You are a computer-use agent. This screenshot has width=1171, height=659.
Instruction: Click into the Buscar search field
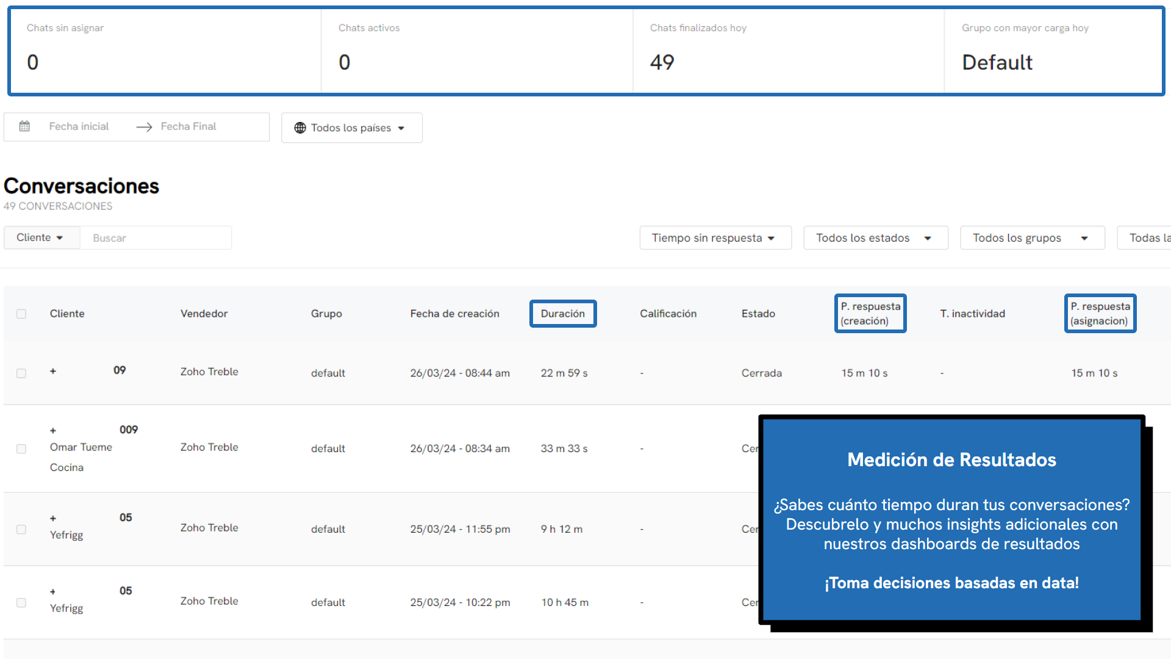[156, 238]
